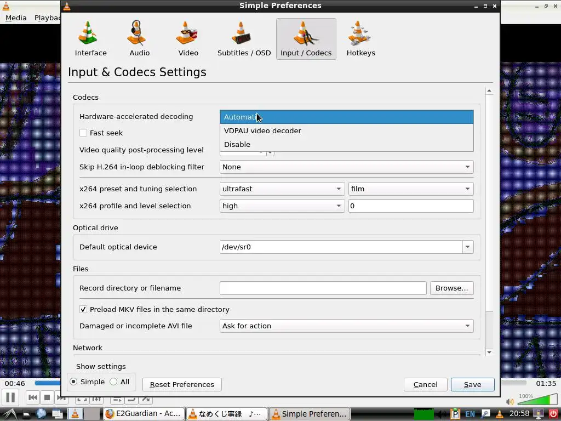561x421 pixels.
Task: Click the x264 level input field
Action: 411,206
